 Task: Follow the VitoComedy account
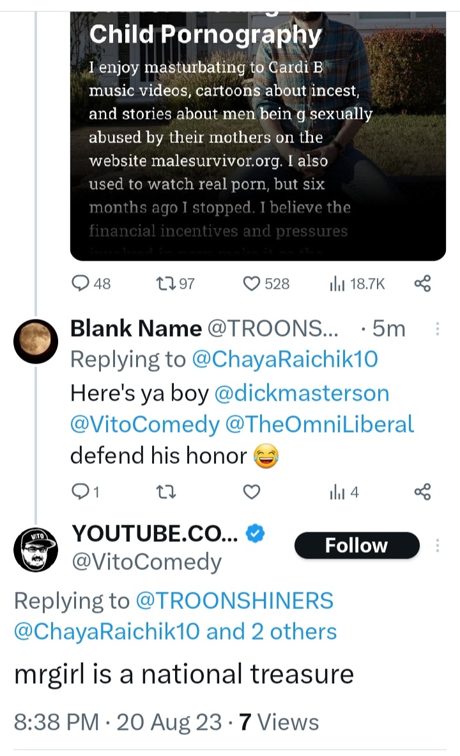point(356,545)
